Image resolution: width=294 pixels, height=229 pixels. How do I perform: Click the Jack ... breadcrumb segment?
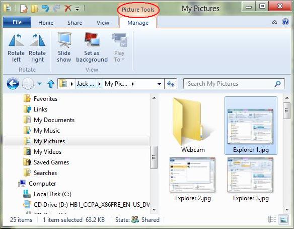point(86,84)
